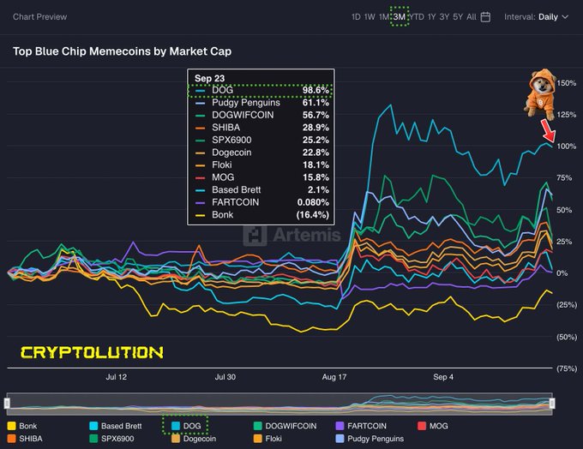This screenshot has width=583, height=449.
Task: Click the range navigator mini chart
Action: click(279, 404)
